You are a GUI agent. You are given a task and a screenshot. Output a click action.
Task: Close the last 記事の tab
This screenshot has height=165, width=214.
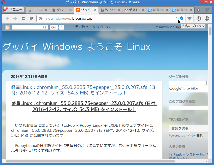point(191,10)
